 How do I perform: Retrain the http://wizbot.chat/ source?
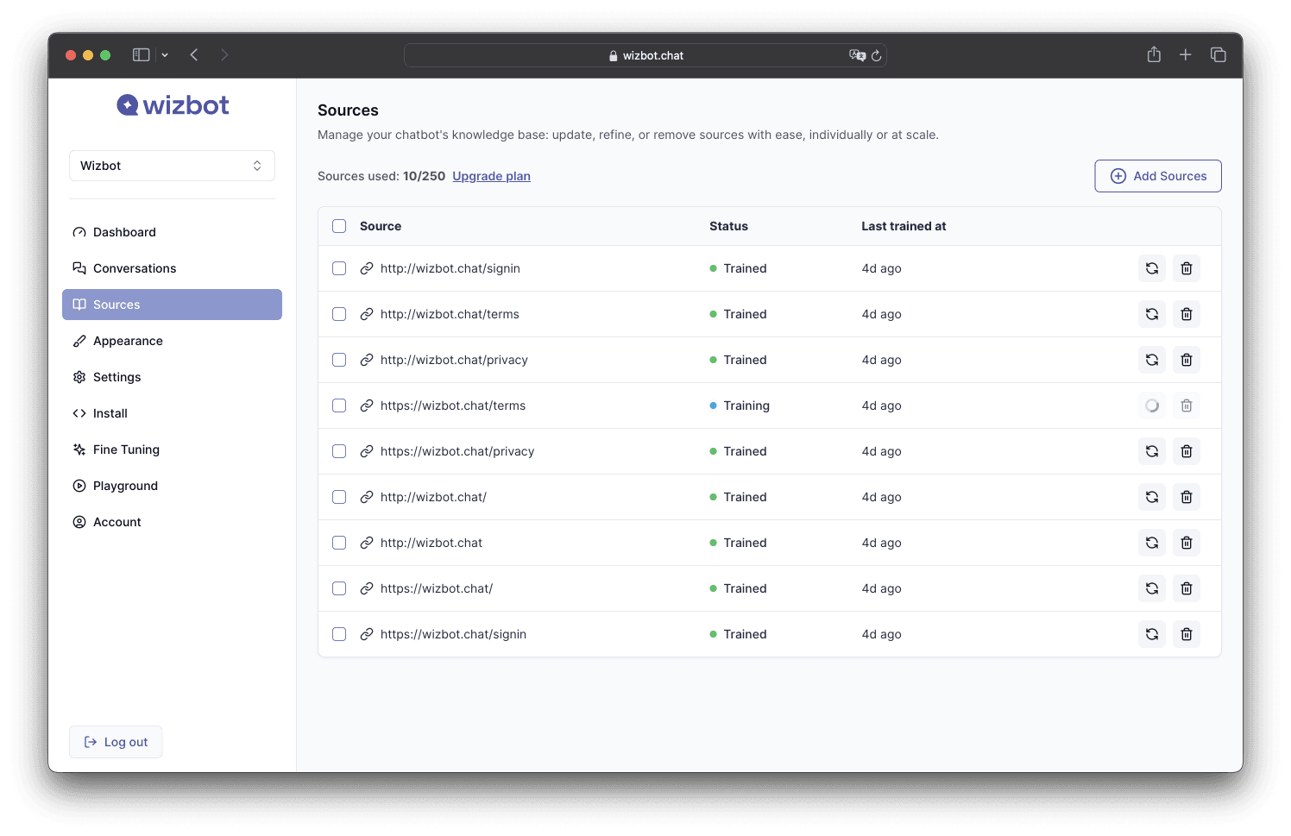click(1152, 497)
